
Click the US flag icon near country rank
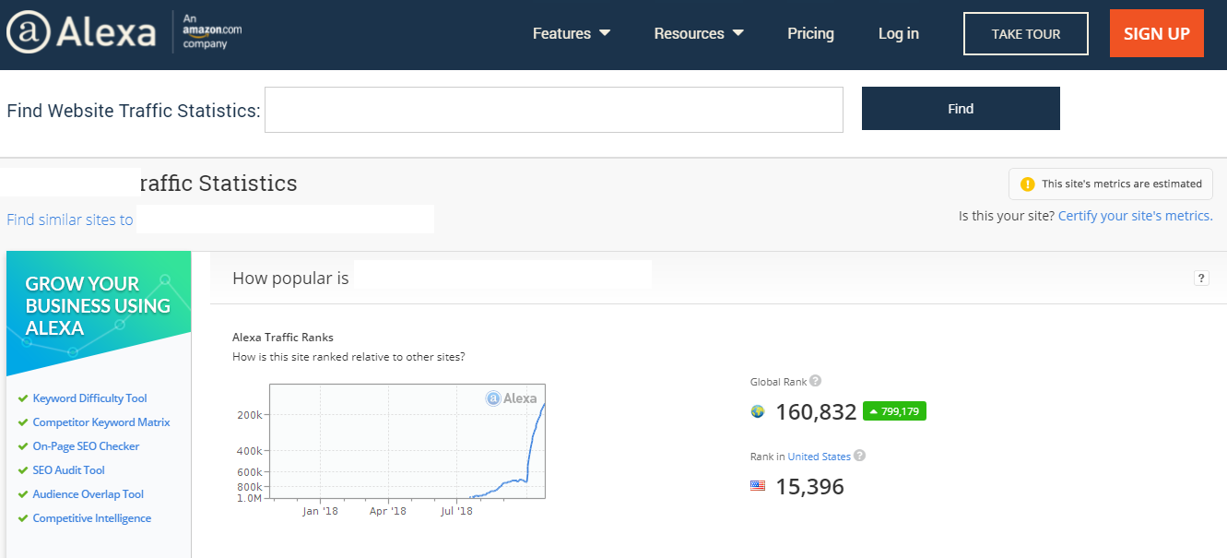(758, 486)
